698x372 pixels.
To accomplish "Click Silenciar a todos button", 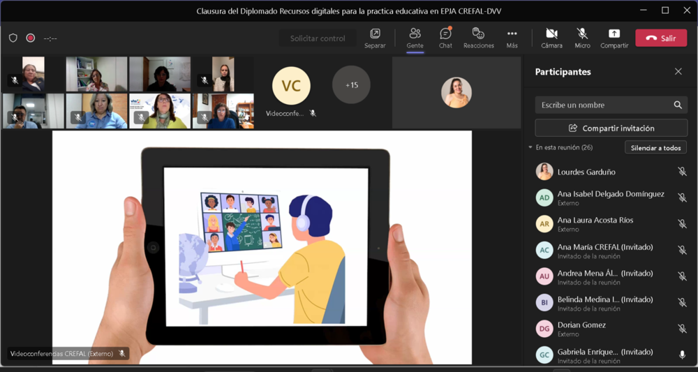I will pos(655,148).
